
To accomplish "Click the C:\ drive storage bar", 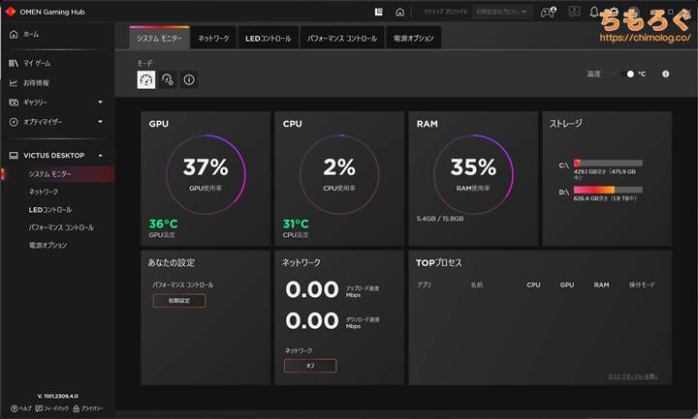I will click(x=608, y=164).
